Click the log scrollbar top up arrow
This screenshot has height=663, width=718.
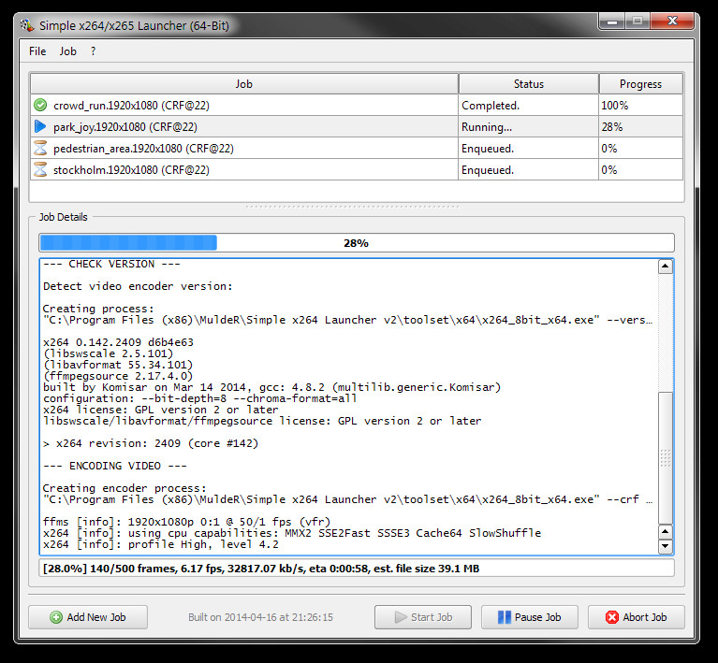point(666,266)
